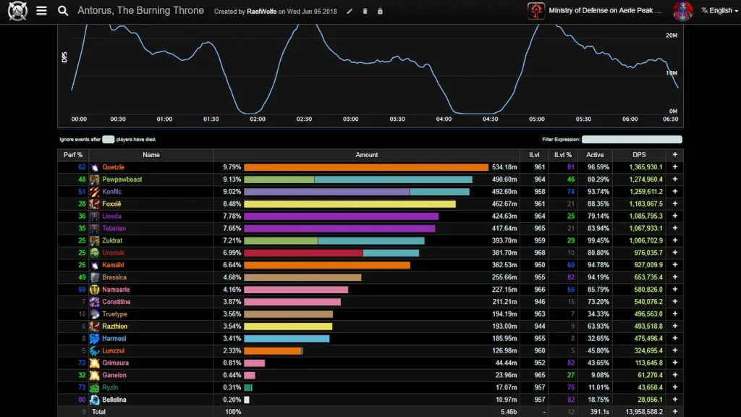Screen dimensions: 741x417
Task: Click Total DPS value 13,958,588.2
Action: click(643, 412)
